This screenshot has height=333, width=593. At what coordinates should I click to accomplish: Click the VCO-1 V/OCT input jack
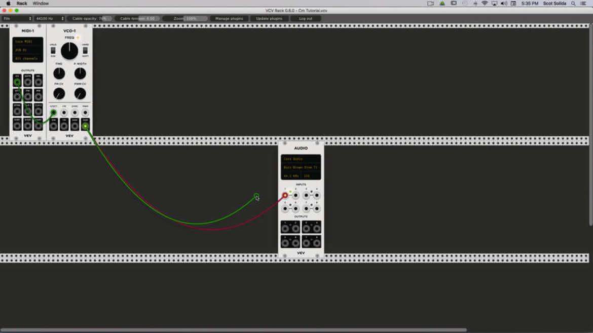click(53, 113)
